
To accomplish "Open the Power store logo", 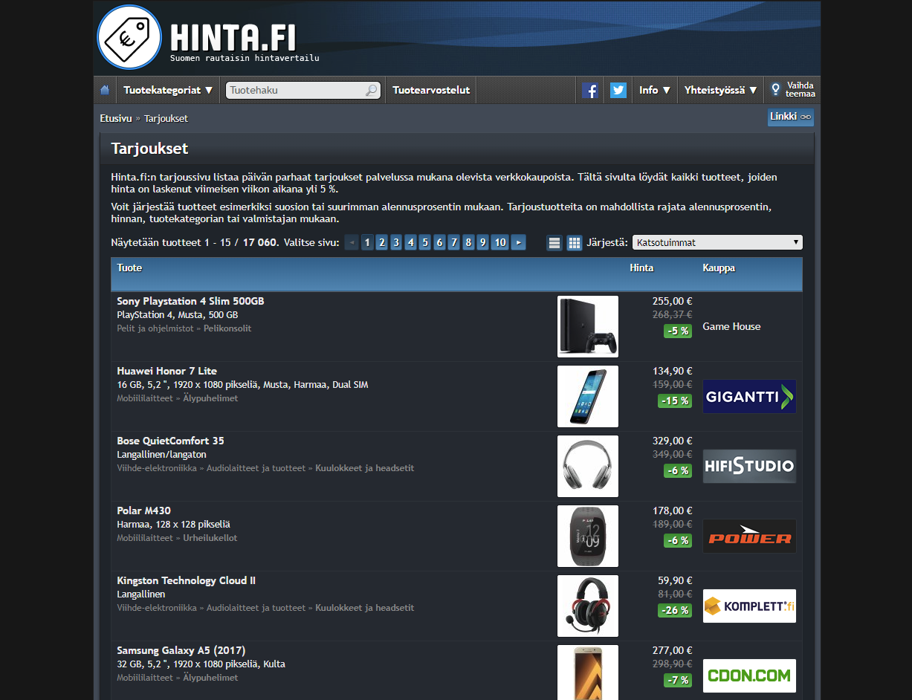I will tap(749, 537).
